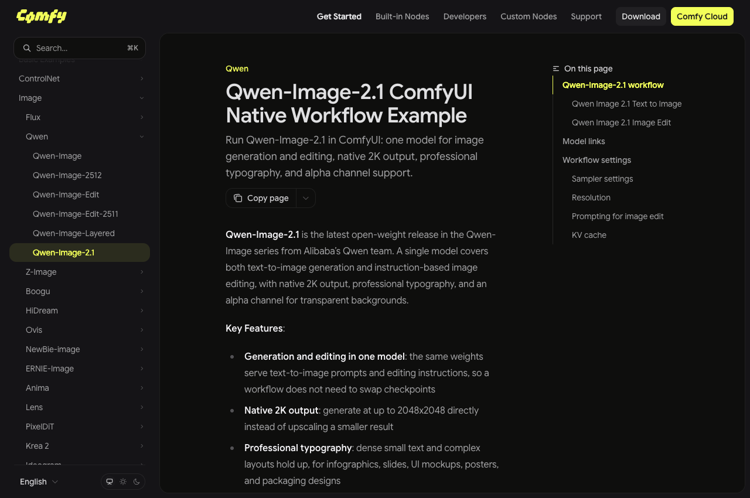Click the Comfy logo

(42, 16)
